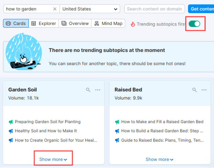
Task: Open 'Preparing Garden Soil for Planting' headline
Action: pos(48,122)
